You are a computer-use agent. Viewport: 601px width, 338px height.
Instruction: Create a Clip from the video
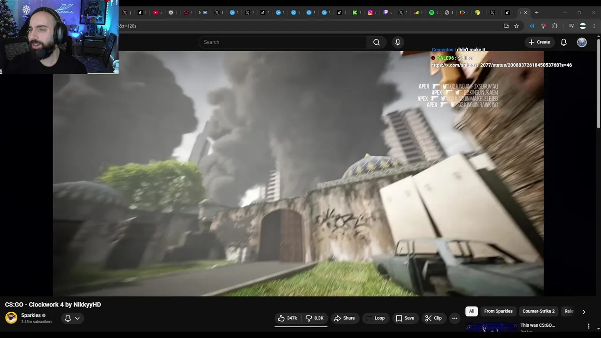[x=433, y=318]
